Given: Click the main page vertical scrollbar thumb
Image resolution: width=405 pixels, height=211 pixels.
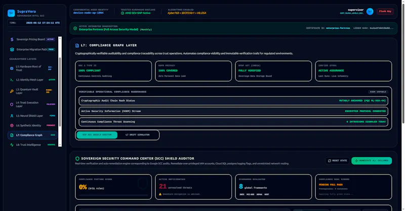Looking at the screenshot, I should [x=403, y=63].
